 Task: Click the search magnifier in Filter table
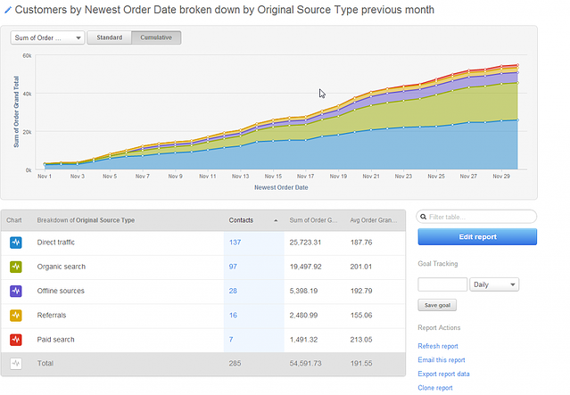(423, 217)
